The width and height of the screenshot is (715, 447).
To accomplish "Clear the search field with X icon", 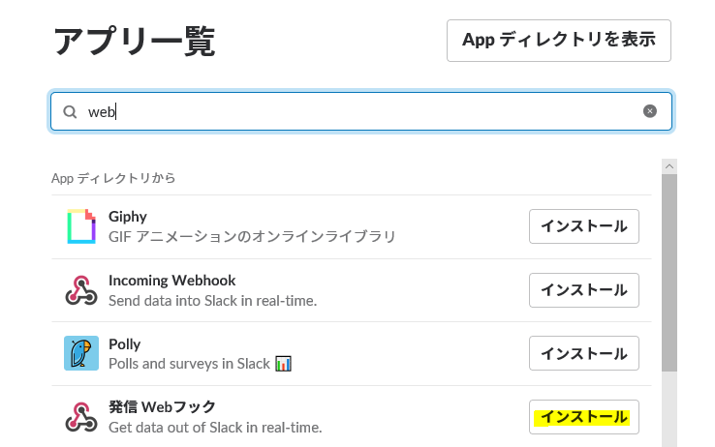I will click(650, 111).
